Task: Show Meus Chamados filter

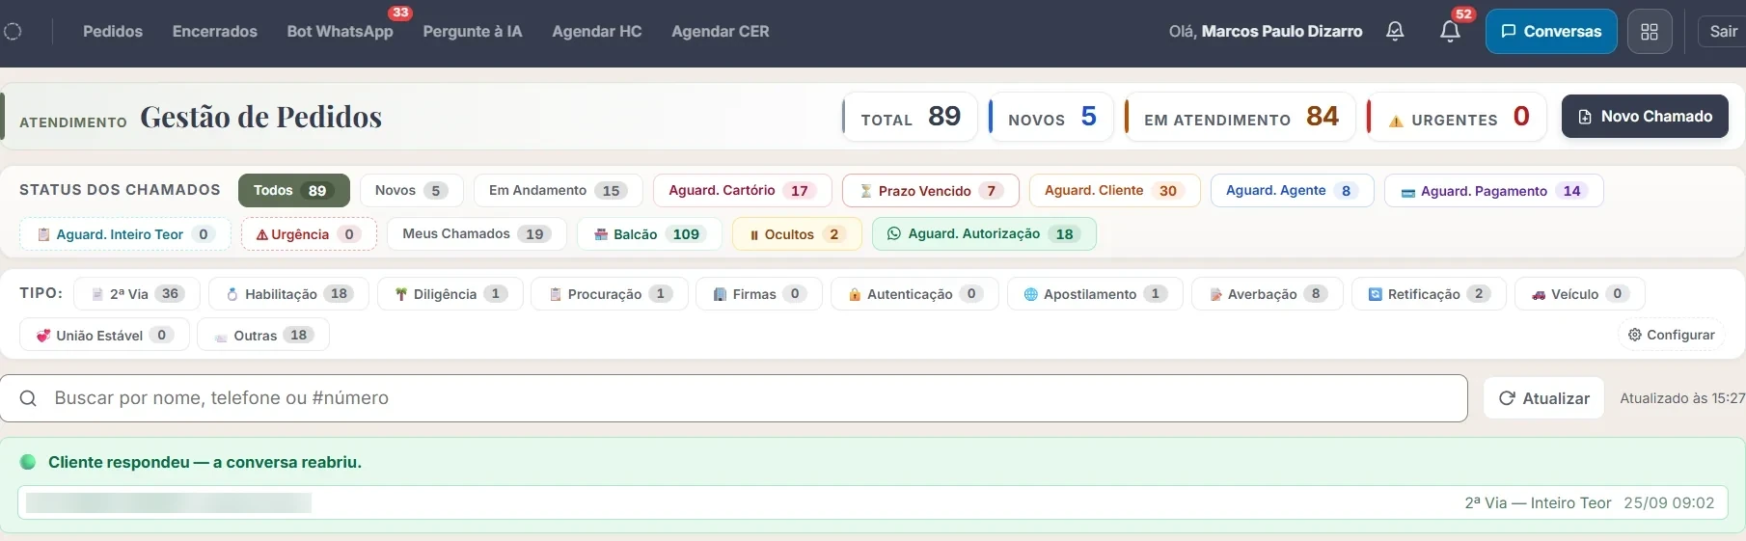Action: point(477,234)
